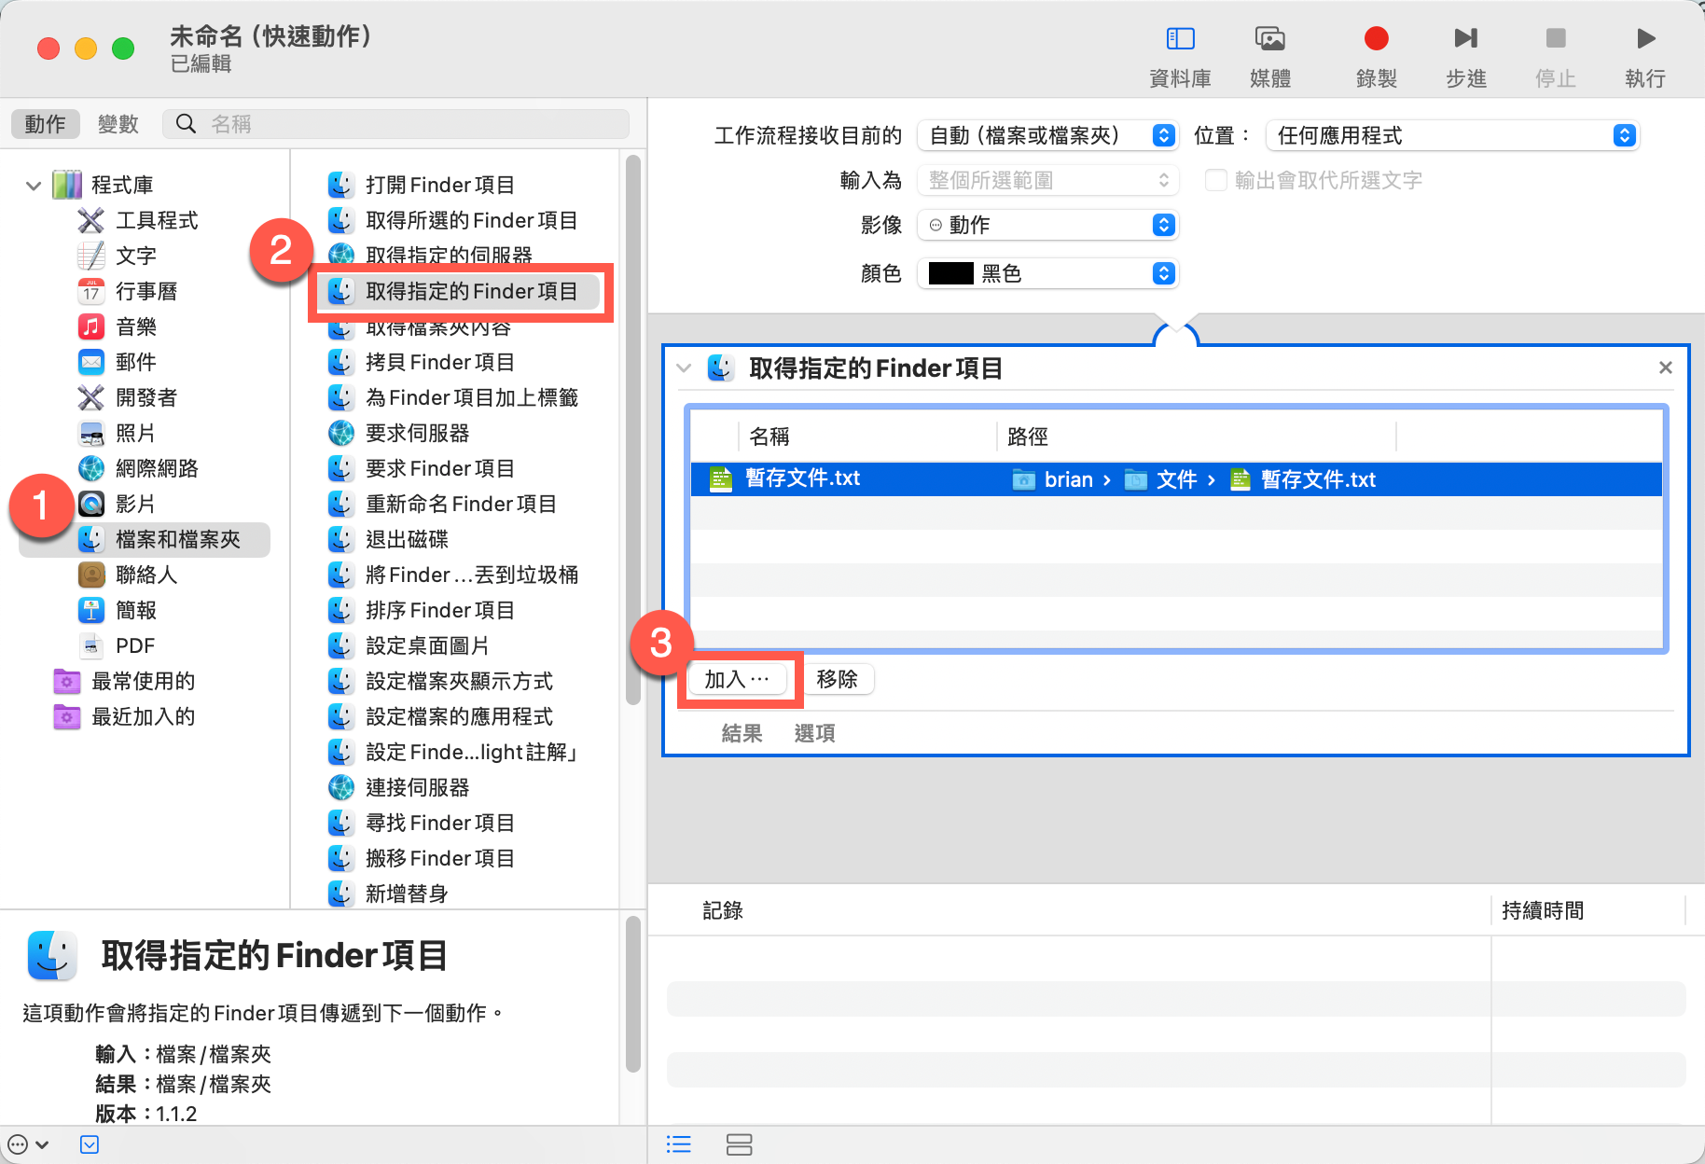This screenshot has width=1705, height=1164.
Task: Open the 選項 tab of the action
Action: click(x=814, y=734)
